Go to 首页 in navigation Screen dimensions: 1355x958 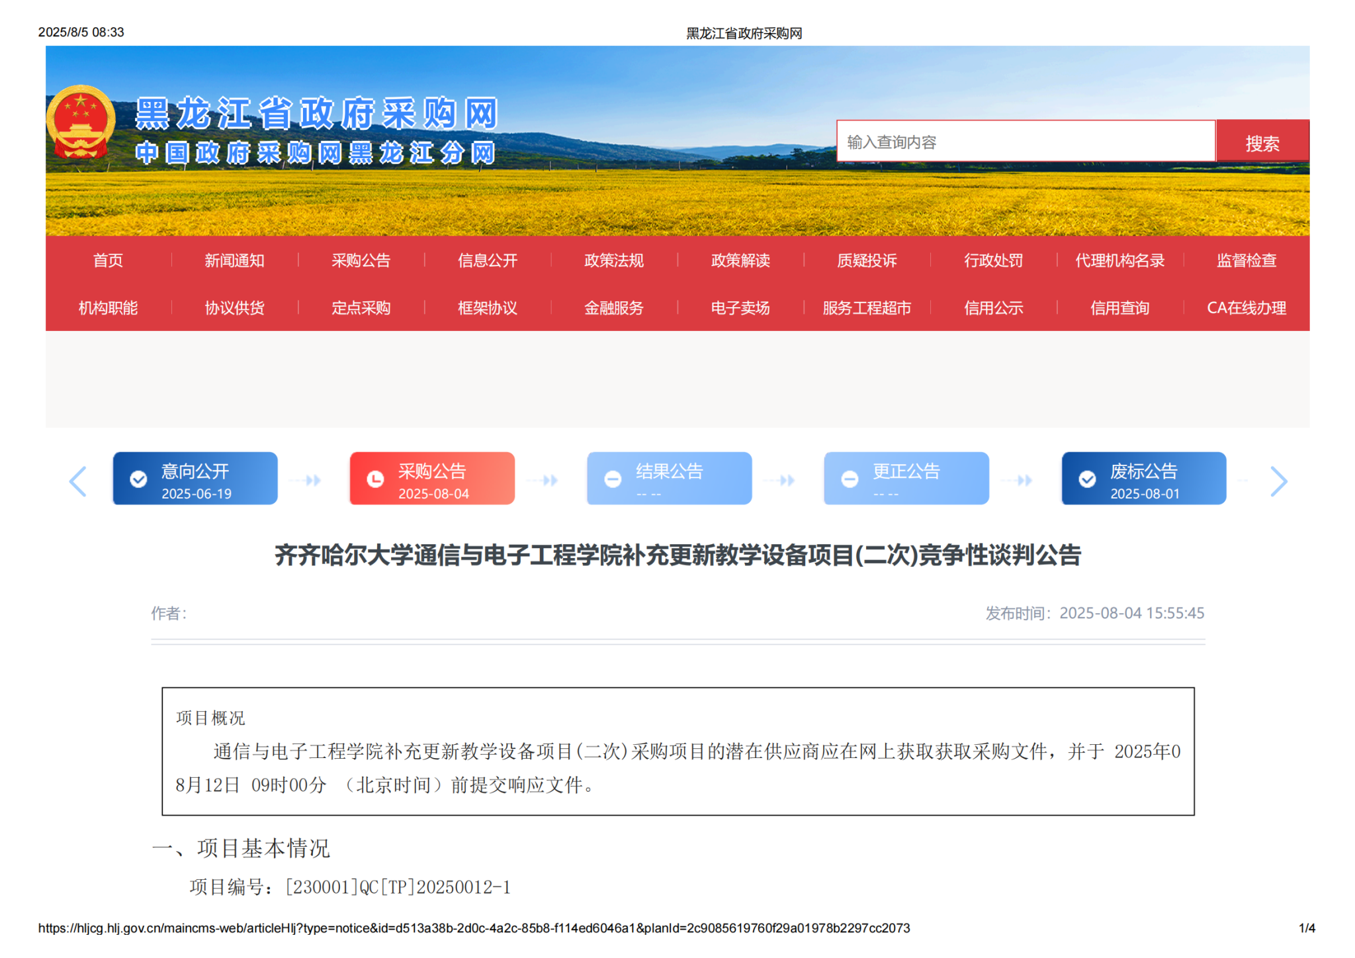pyautogui.click(x=108, y=261)
